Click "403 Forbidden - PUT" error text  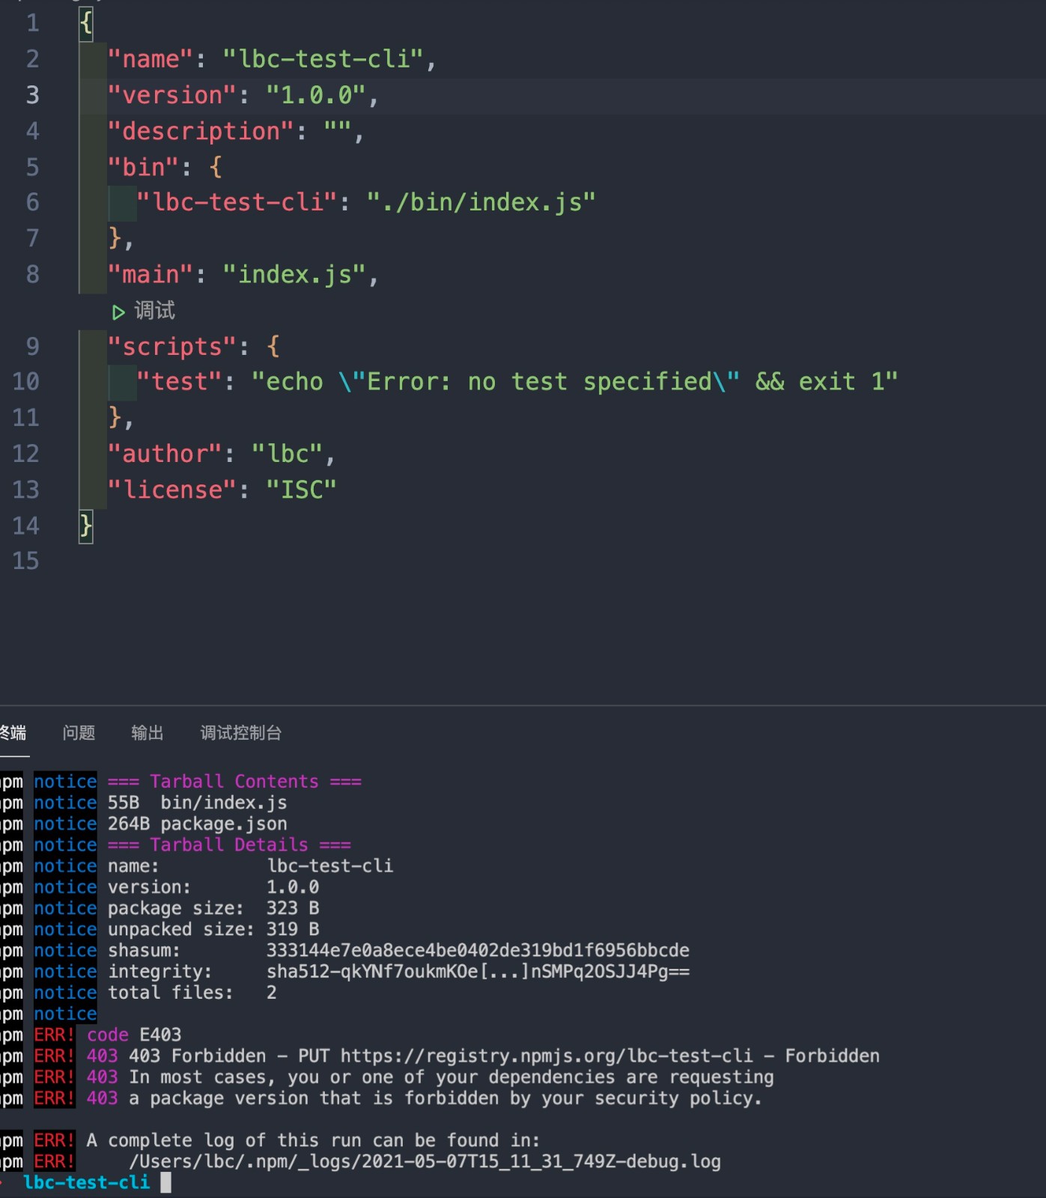pyautogui.click(x=229, y=1056)
